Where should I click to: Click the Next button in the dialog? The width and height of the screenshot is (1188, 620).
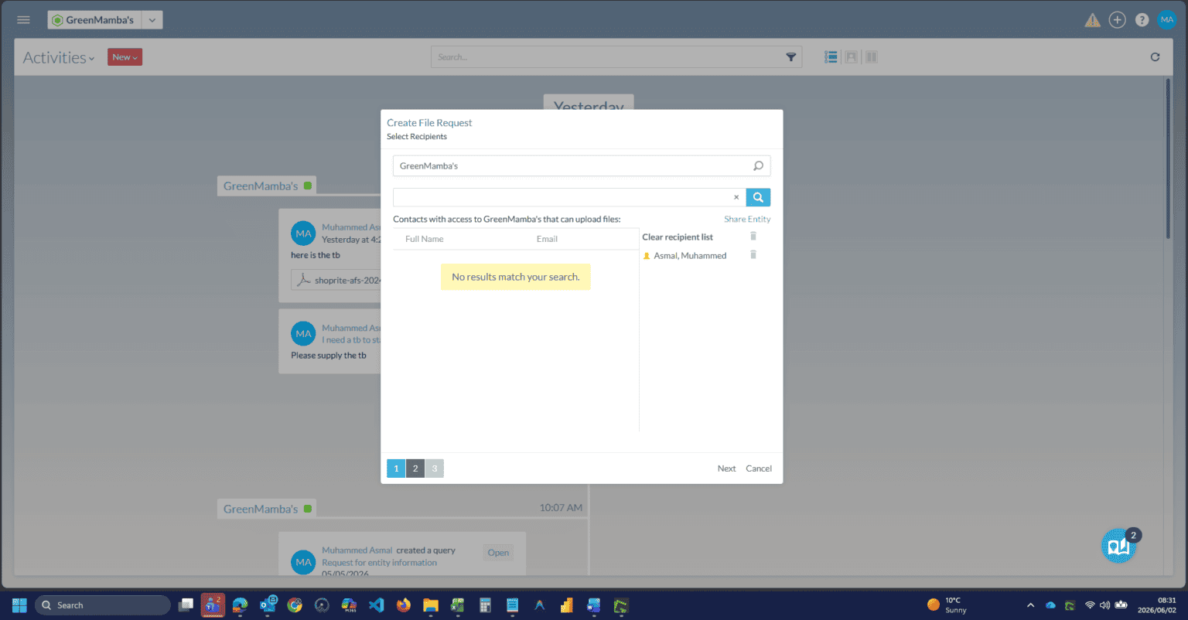point(726,468)
